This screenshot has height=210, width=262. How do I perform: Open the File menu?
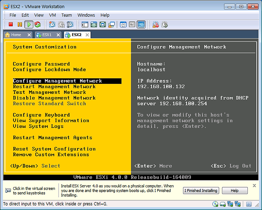[13, 15]
